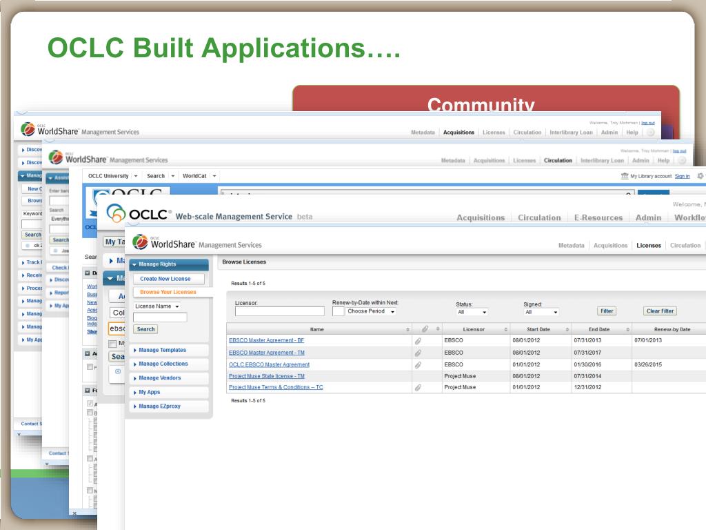Click the Clear Filter button

pyautogui.click(x=660, y=311)
